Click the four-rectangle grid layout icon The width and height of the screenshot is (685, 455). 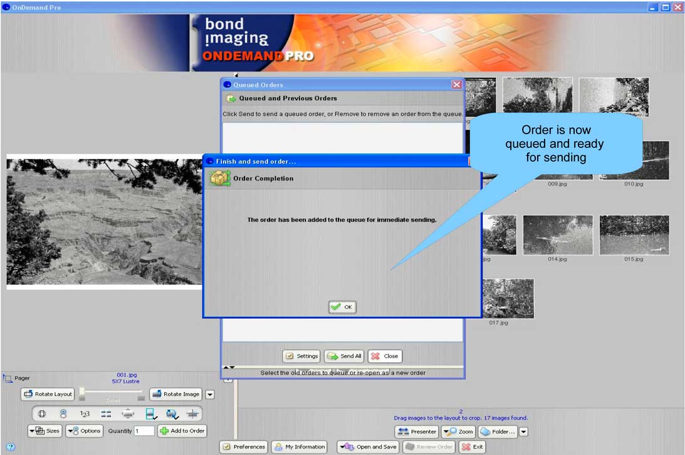106,414
